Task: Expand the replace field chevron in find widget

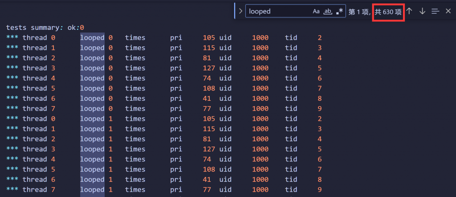Action: point(240,11)
